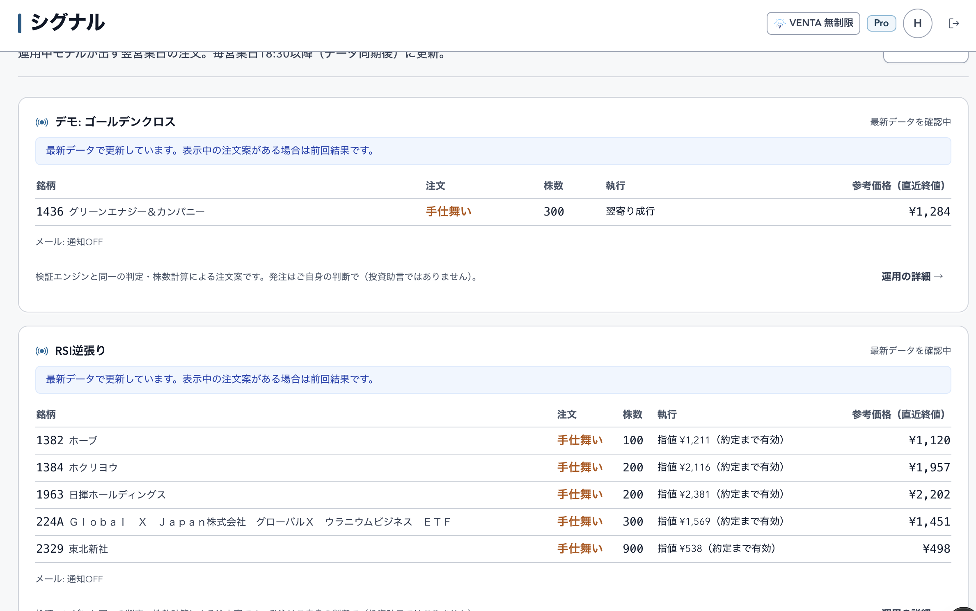Select row 1963 日揮ホールディングス
The height and width of the screenshot is (611, 976).
click(493, 495)
